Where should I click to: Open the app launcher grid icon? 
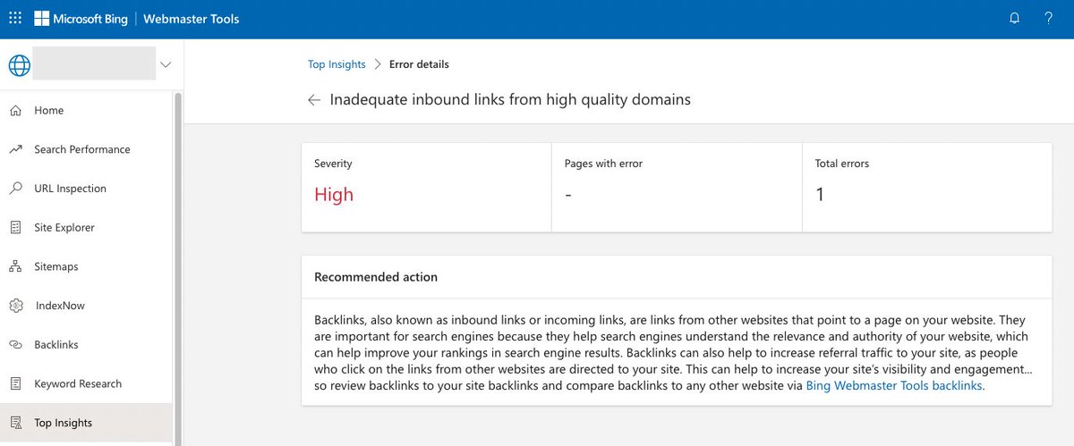[x=15, y=18]
